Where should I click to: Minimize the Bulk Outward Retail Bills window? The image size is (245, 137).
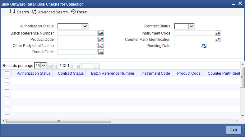pos(233,4)
